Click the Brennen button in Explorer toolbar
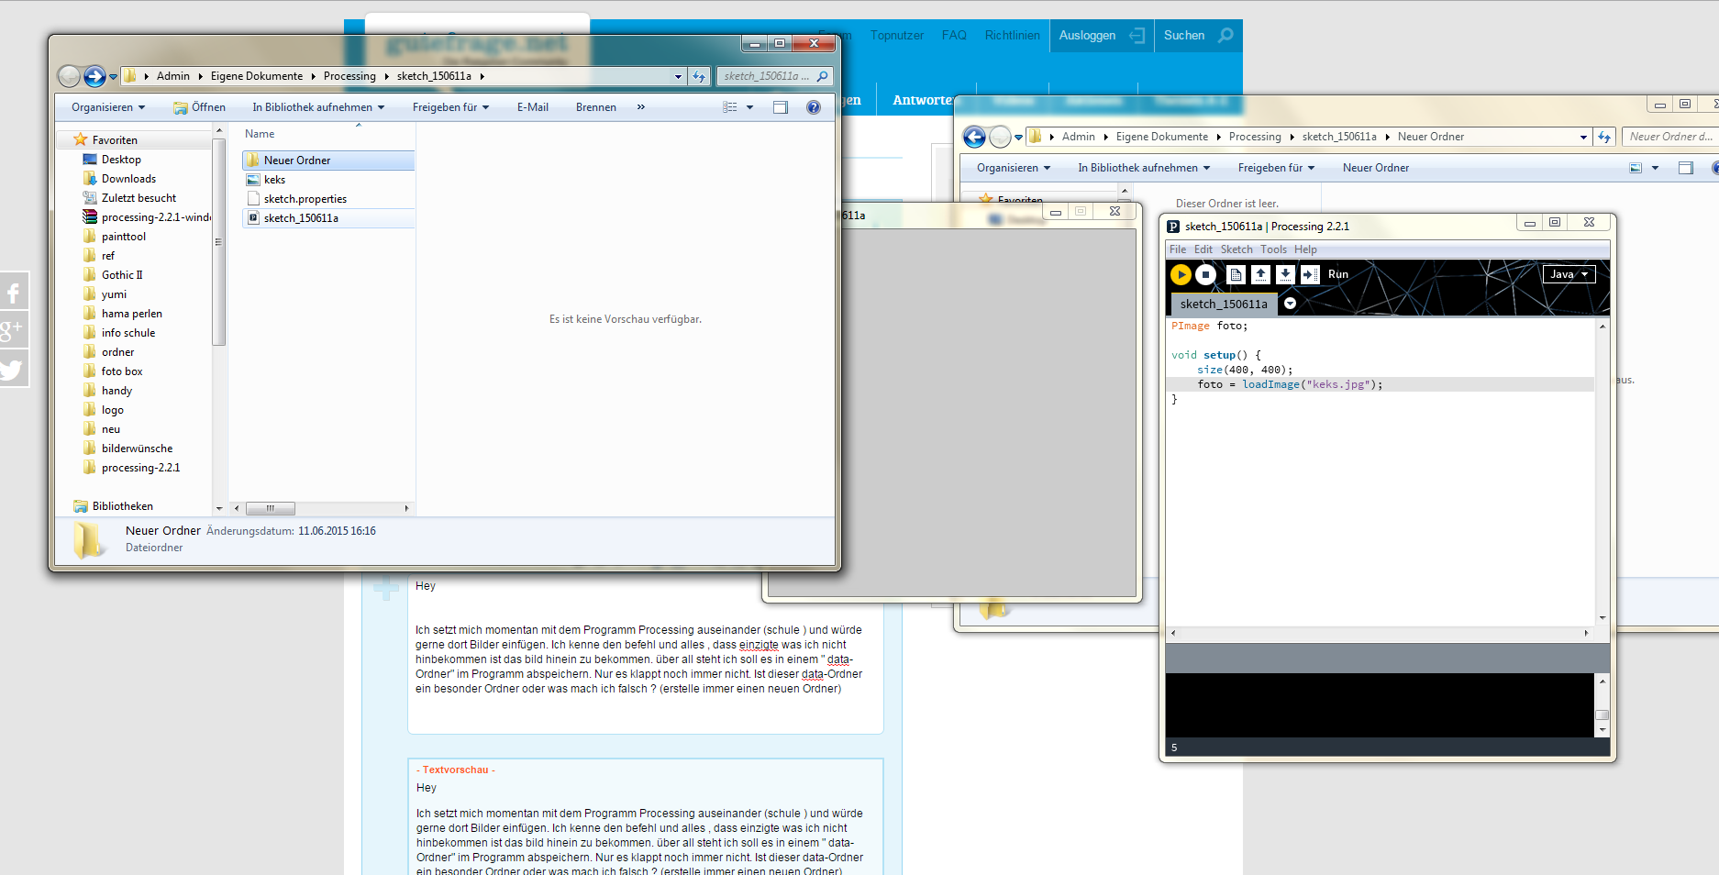 (x=595, y=107)
